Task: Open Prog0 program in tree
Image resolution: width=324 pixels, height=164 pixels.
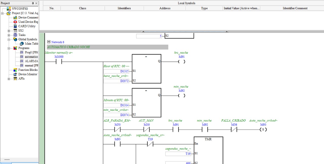Action: 31,52
